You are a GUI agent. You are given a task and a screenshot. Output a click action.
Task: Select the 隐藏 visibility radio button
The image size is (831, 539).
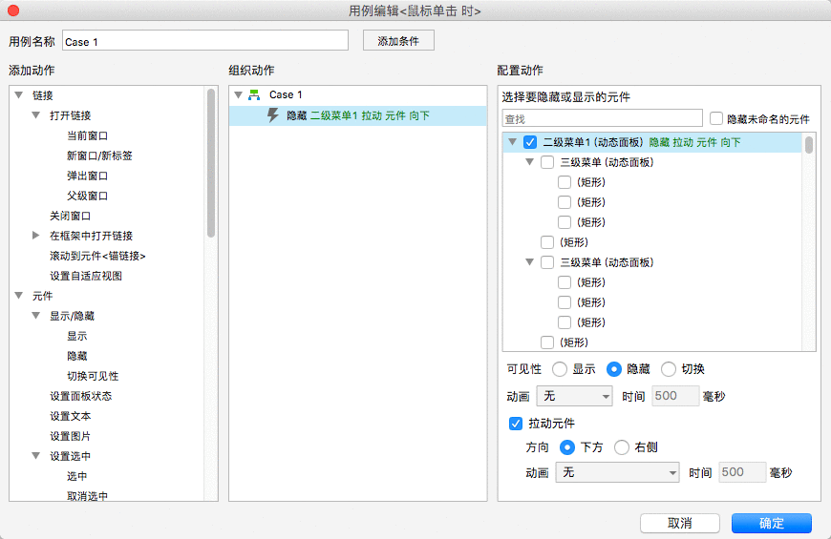614,369
